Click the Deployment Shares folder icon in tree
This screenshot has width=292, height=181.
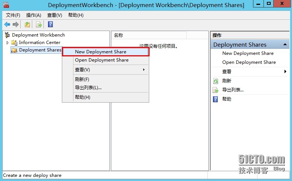(x=14, y=50)
